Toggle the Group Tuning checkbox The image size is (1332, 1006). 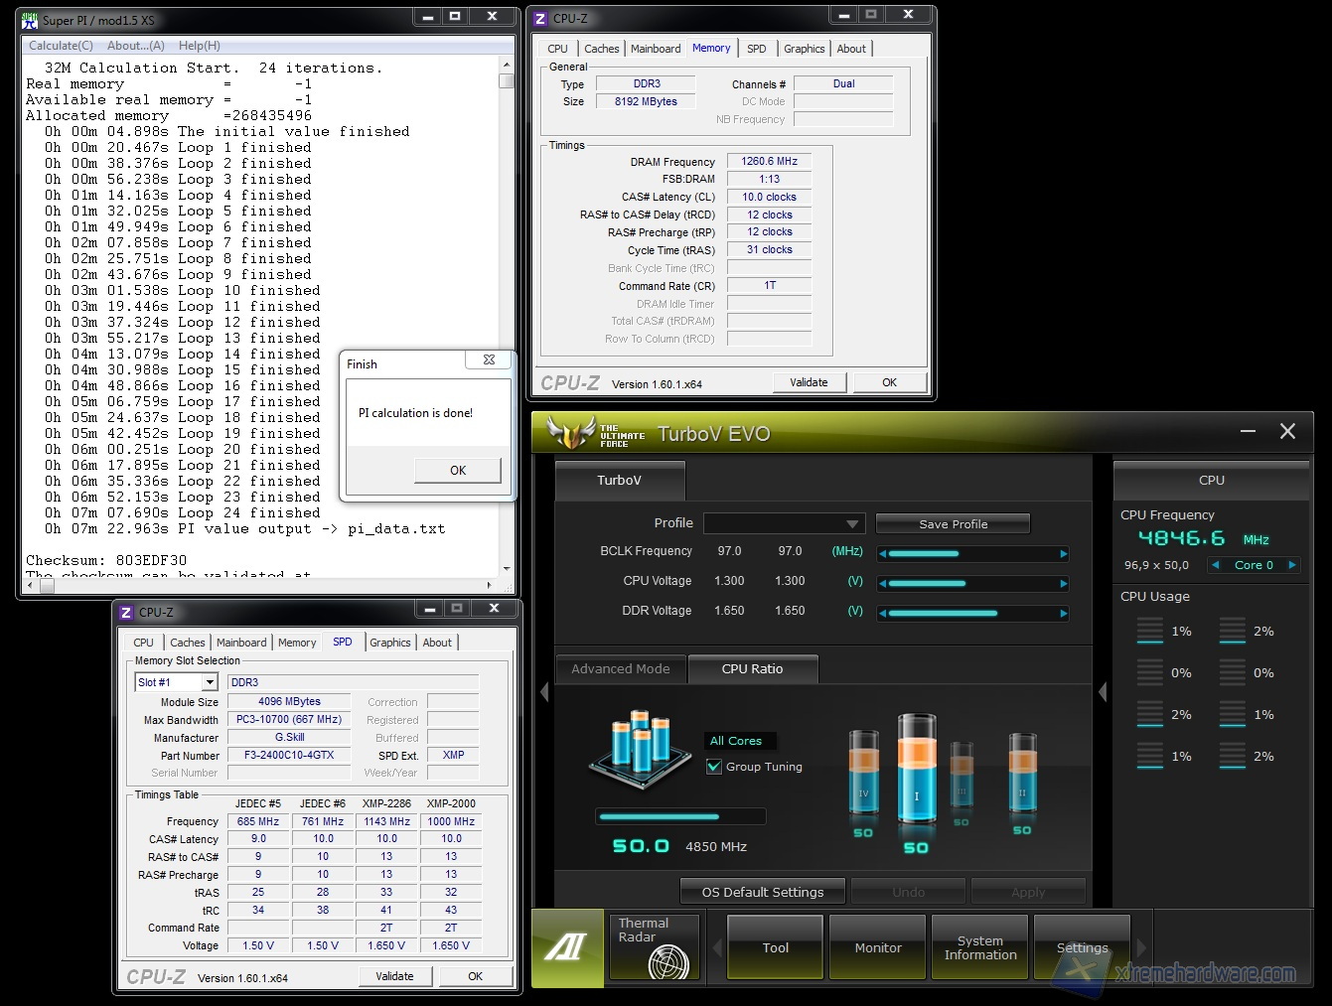coord(714,767)
